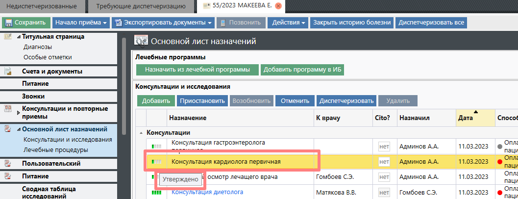Toggle Cito 'нет' for диетолог consultation
The height and width of the screenshot is (199, 518).
point(384,192)
